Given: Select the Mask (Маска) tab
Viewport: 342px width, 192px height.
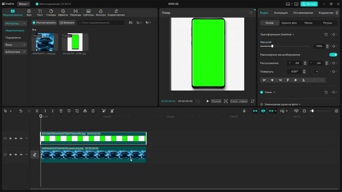Looking at the screenshot, I should pos(308,23).
